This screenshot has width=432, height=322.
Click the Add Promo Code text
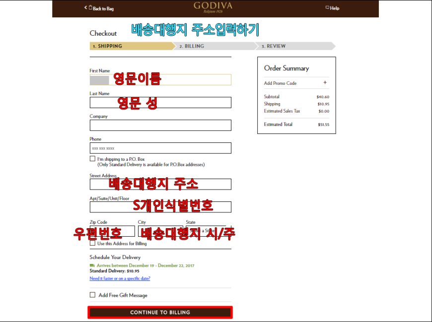click(x=280, y=83)
